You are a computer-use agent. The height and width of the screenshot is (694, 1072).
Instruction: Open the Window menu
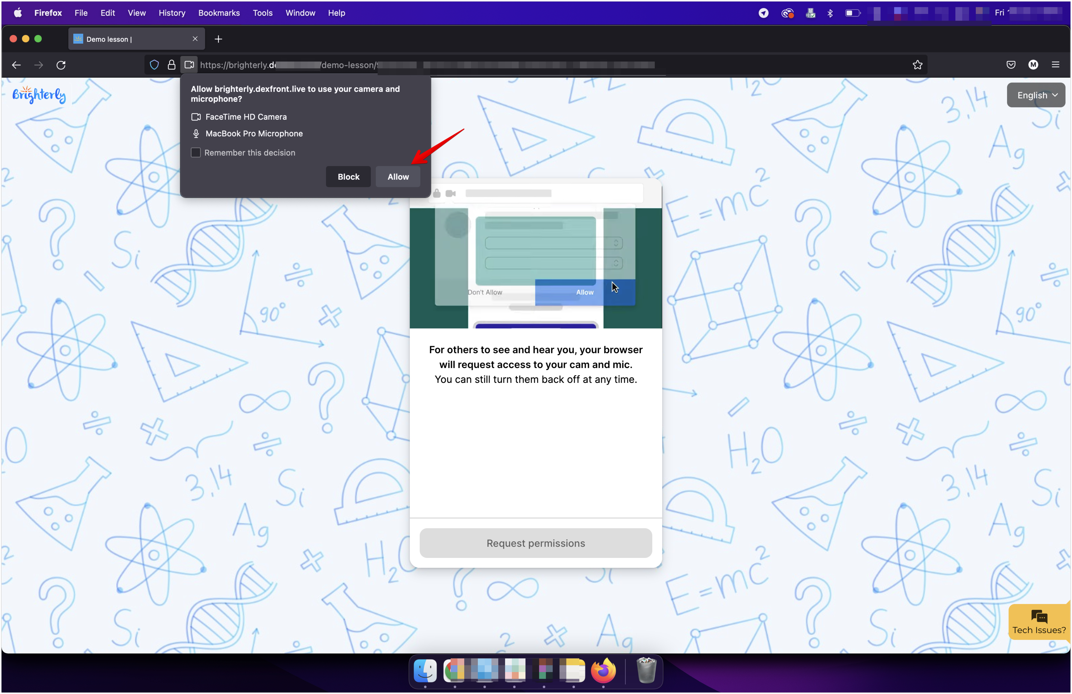coord(300,13)
